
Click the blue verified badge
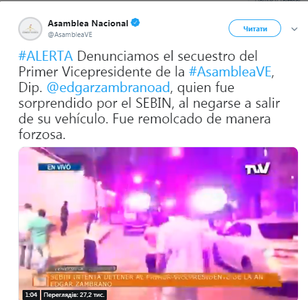tap(136, 23)
